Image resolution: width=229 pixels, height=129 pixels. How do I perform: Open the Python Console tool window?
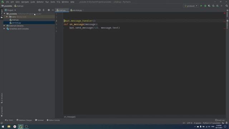point(53,120)
